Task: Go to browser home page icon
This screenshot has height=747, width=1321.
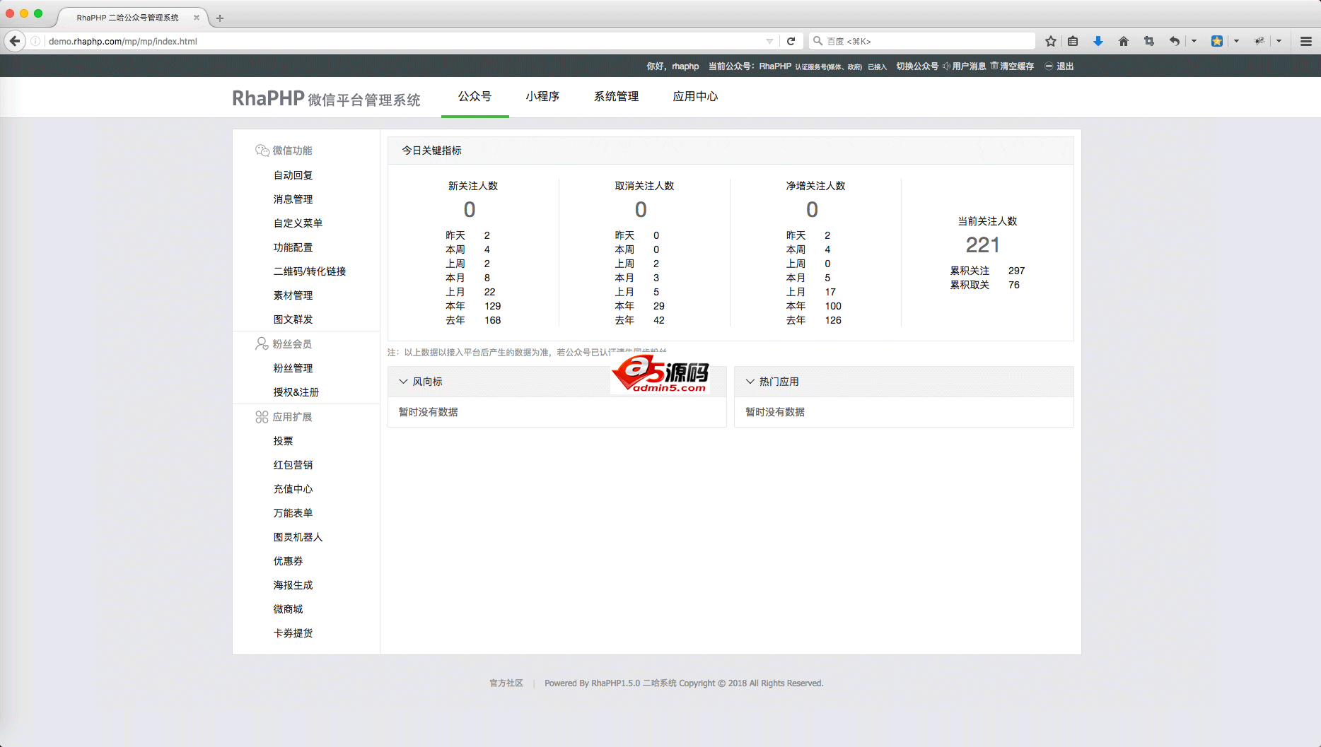Action: point(1123,41)
